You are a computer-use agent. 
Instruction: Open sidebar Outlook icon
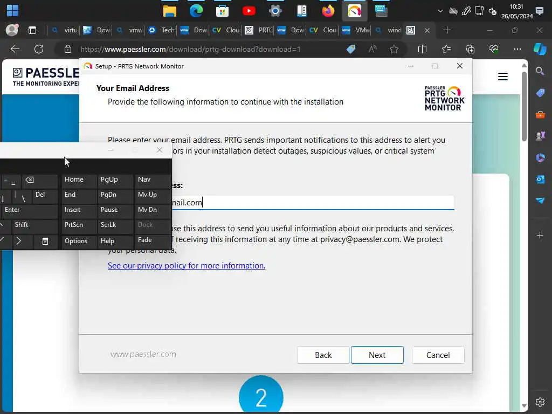(x=540, y=179)
